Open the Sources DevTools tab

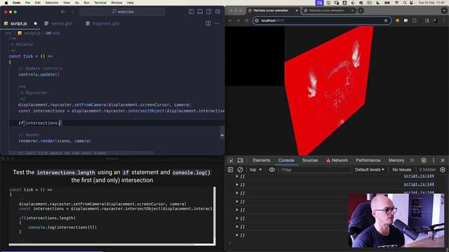[x=310, y=160]
